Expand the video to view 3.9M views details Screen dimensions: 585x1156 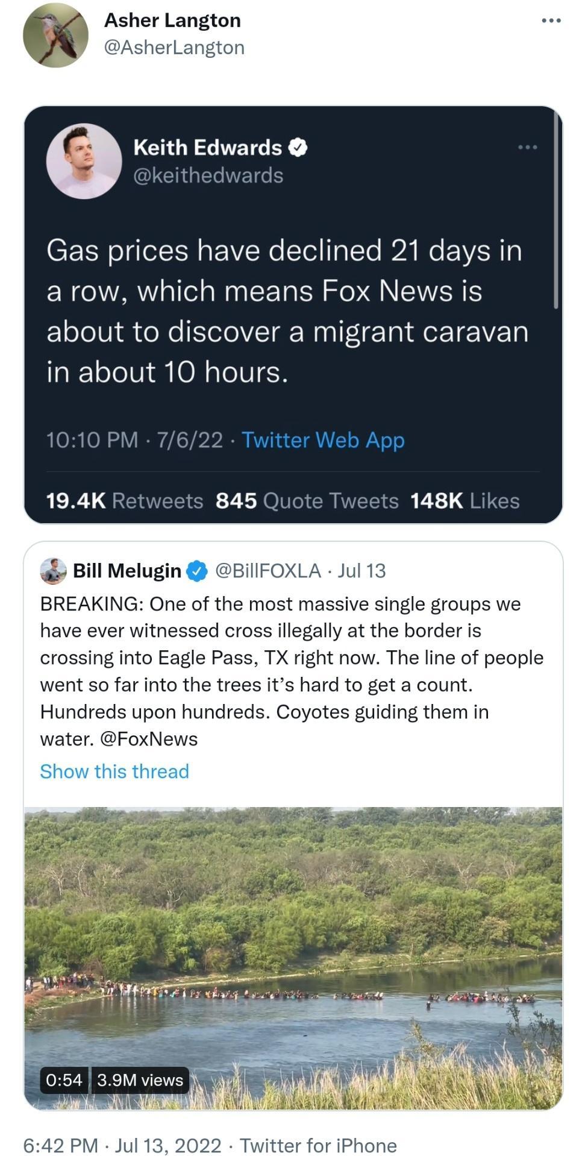click(x=139, y=1081)
